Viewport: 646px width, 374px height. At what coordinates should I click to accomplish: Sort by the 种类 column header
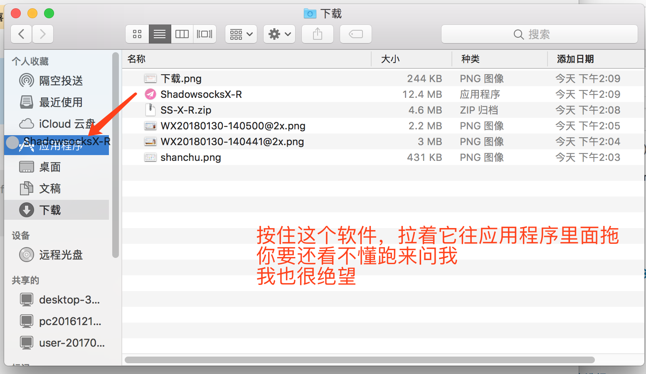point(500,59)
